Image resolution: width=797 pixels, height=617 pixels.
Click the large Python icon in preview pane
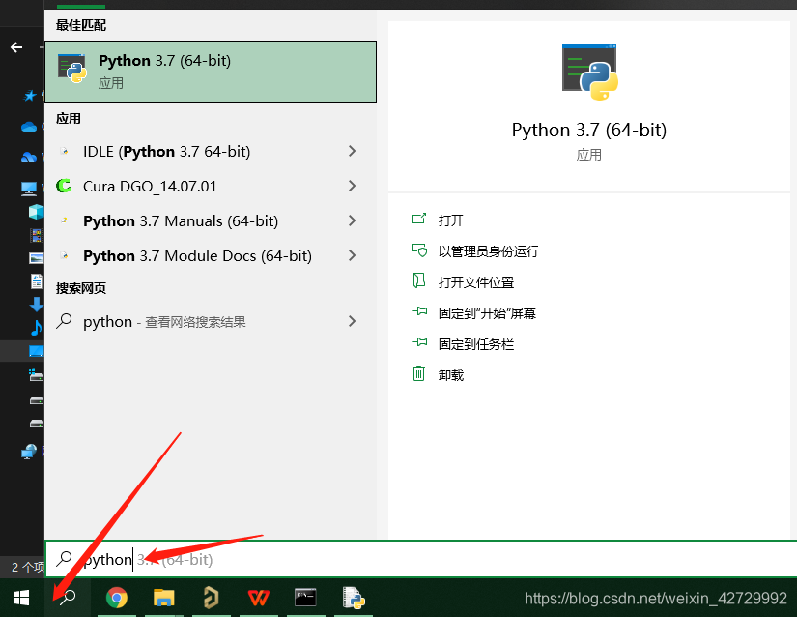tap(589, 73)
